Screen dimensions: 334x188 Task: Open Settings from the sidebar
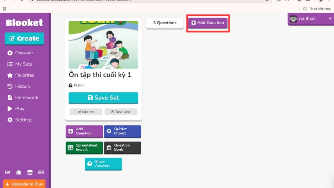[x=23, y=120]
